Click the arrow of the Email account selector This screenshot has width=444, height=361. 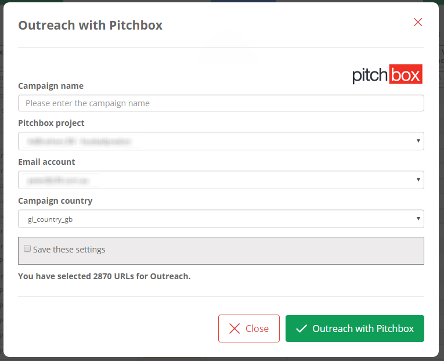tap(418, 180)
